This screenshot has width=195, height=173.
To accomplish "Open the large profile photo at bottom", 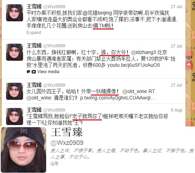I will pos(23,150).
